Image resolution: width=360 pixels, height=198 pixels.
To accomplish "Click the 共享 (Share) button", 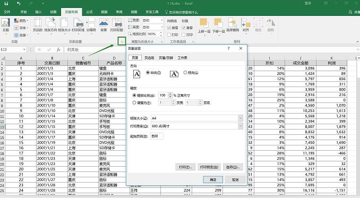I will pyautogui.click(x=354, y=12).
